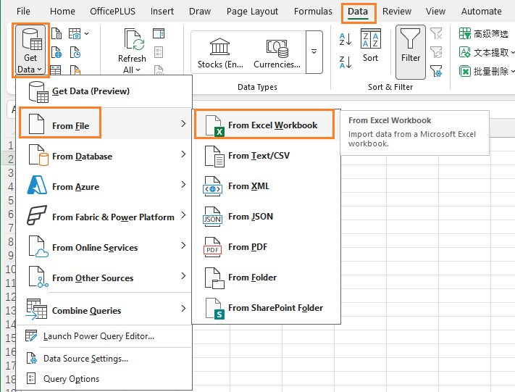Switch to the Draw tab
Image resolution: width=515 pixels, height=392 pixels.
200,12
